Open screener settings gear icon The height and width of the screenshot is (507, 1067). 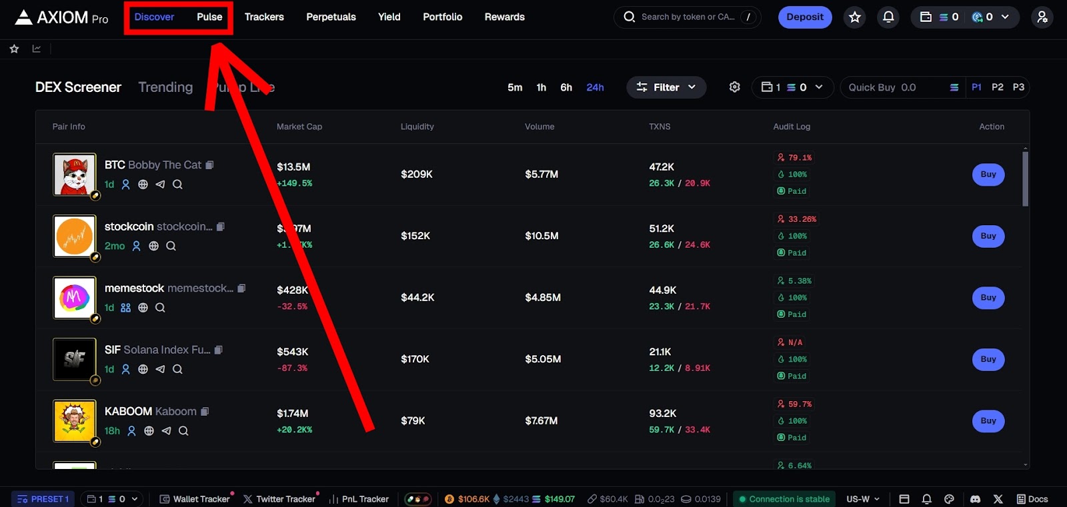[x=734, y=87]
